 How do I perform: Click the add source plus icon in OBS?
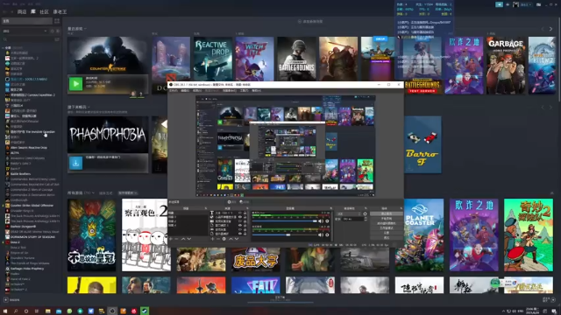pos(212,239)
